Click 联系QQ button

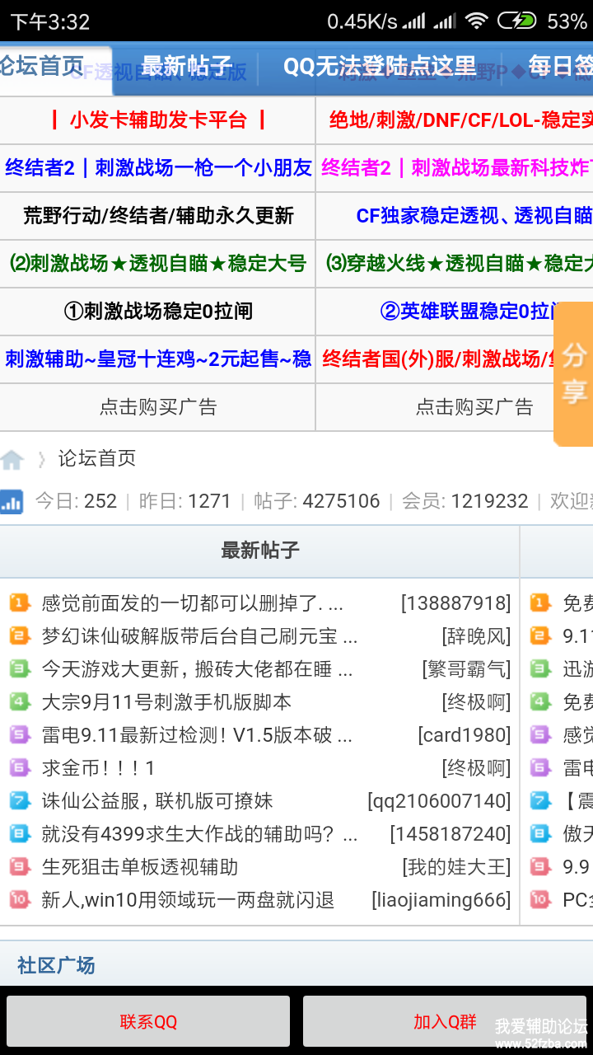(148, 1022)
